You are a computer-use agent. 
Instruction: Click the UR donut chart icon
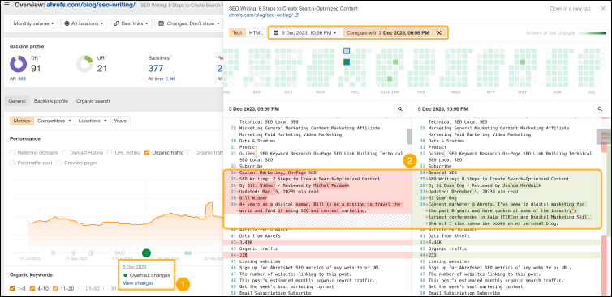[x=84, y=64]
